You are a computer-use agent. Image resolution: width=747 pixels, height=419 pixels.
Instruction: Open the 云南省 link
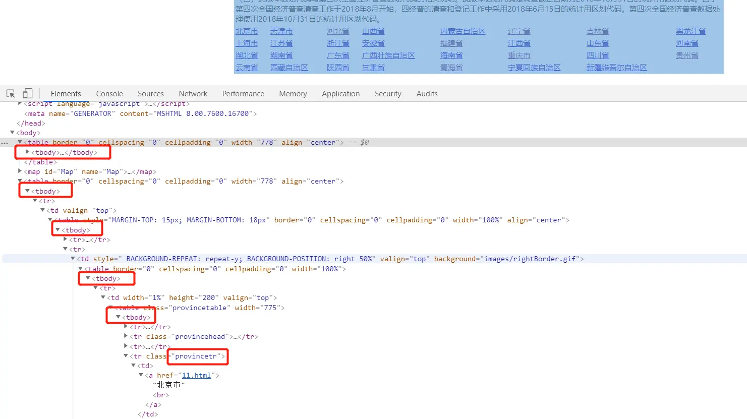pyautogui.click(x=247, y=68)
